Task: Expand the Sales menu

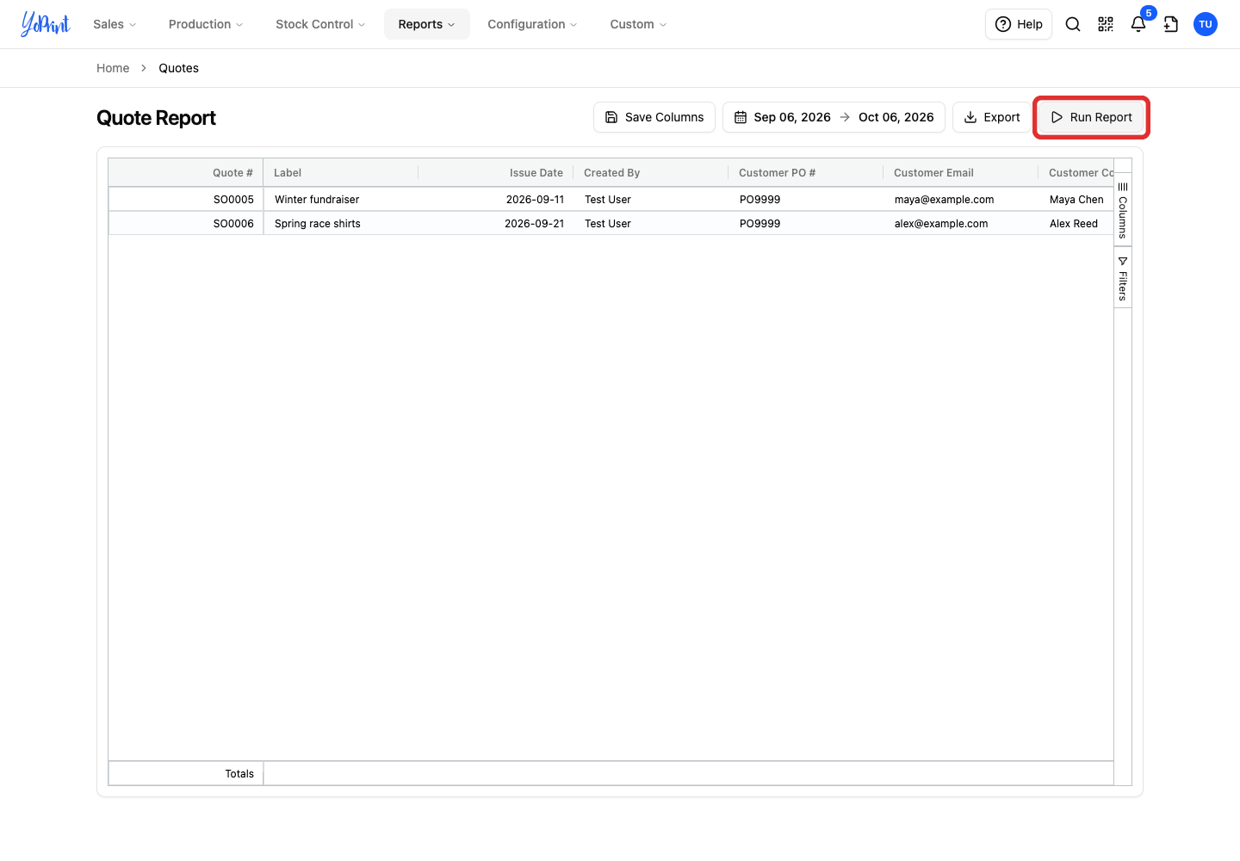Action: tap(115, 24)
